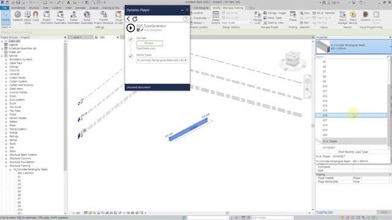Collapse the M_Concrete-Rectangular Beam node
The height and width of the screenshot is (220, 392).
click(10, 170)
